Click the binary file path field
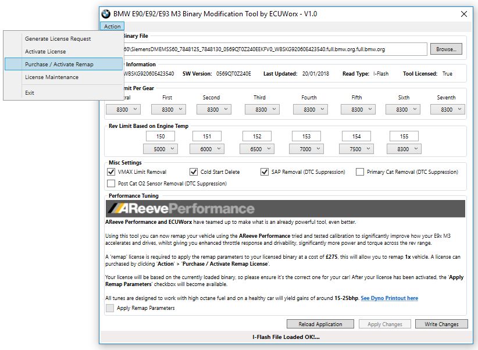 [x=274, y=49]
